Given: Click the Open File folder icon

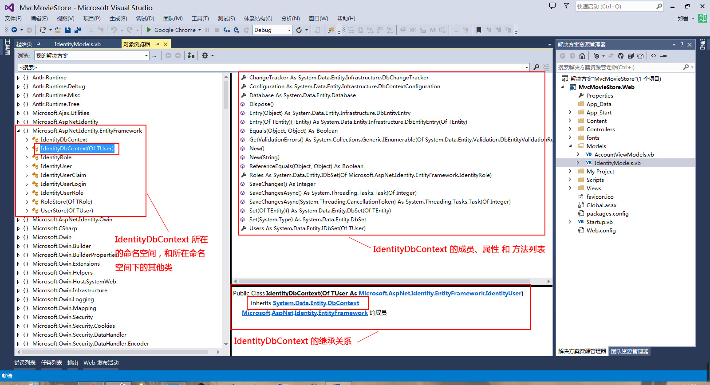Looking at the screenshot, I should 59,30.
